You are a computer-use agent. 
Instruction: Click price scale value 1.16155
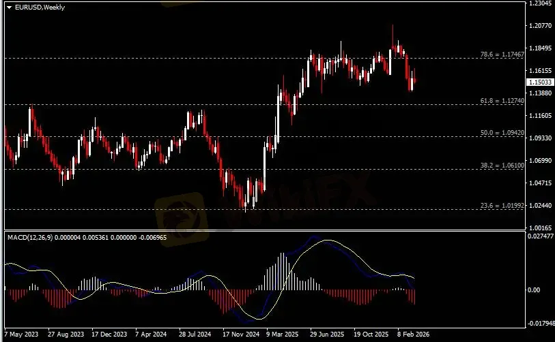coord(540,71)
